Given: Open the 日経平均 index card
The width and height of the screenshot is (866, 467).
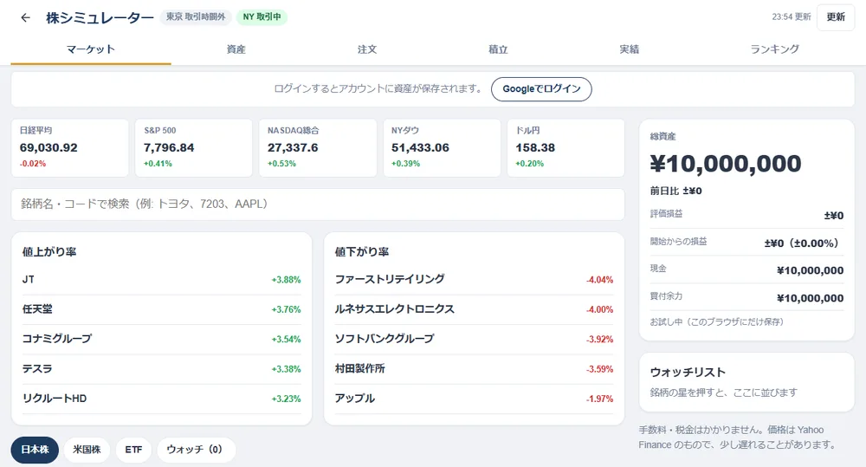Looking at the screenshot, I should 69,147.
